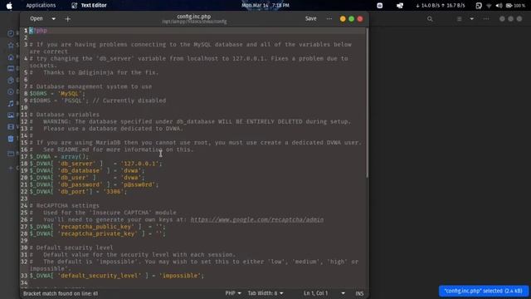531x299 pixels.
Task: Click the 'db_user' key text
Action: point(73,178)
